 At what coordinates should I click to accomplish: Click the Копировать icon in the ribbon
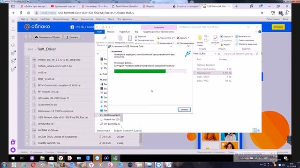[x=120, y=38]
